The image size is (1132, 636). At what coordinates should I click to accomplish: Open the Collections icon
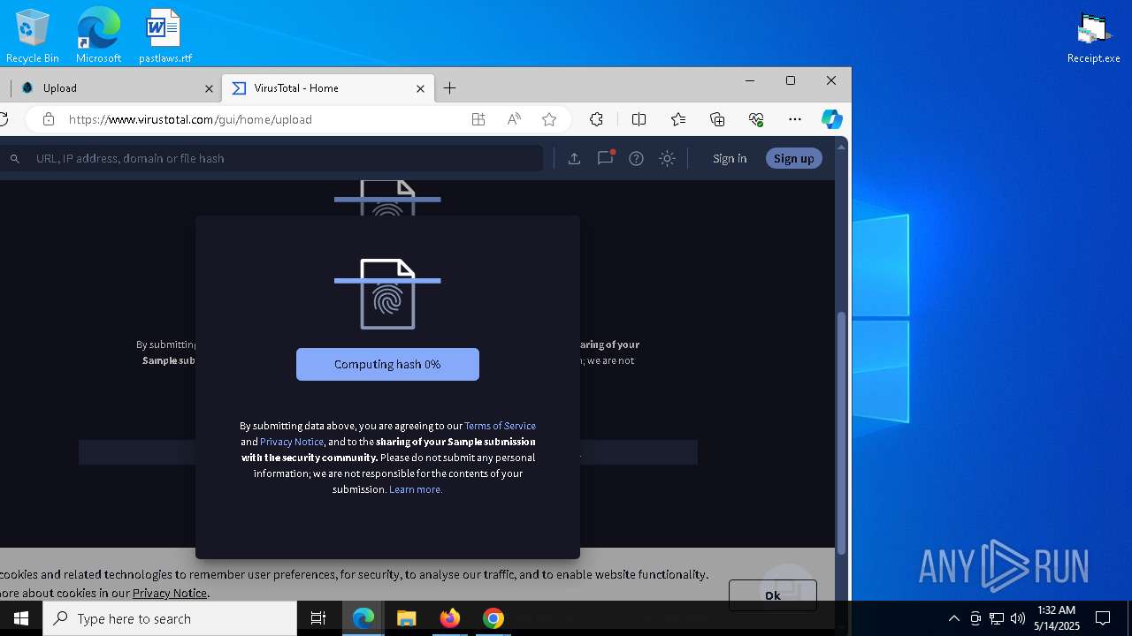(717, 119)
